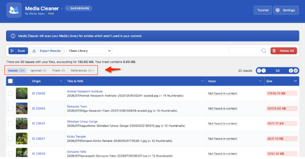Image resolution: width=305 pixels, height=159 pixels.
Task: Open media ID 23450 link
Action: click(x=39, y=93)
